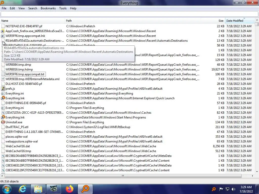Viewport: 259px width, 194px height.
Task: Click the 19,827 KB size cell
Action: tap(218, 69)
